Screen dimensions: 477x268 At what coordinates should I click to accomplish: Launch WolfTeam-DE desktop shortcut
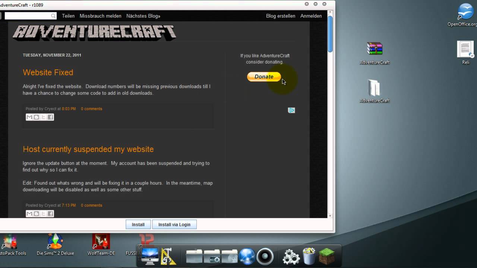[x=101, y=245]
